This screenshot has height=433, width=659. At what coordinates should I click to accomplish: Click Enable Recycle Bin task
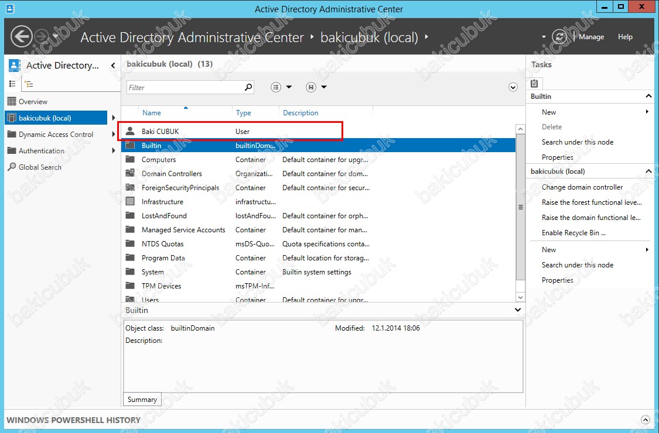tap(573, 233)
